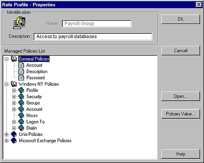Click the Hours policy book icon
This screenshot has width=204, height=163.
[x=21, y=115]
